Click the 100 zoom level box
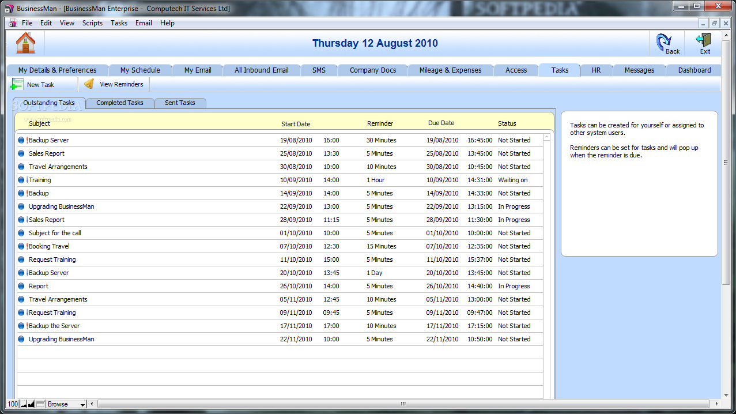Image resolution: width=736 pixels, height=414 pixels. click(13, 404)
